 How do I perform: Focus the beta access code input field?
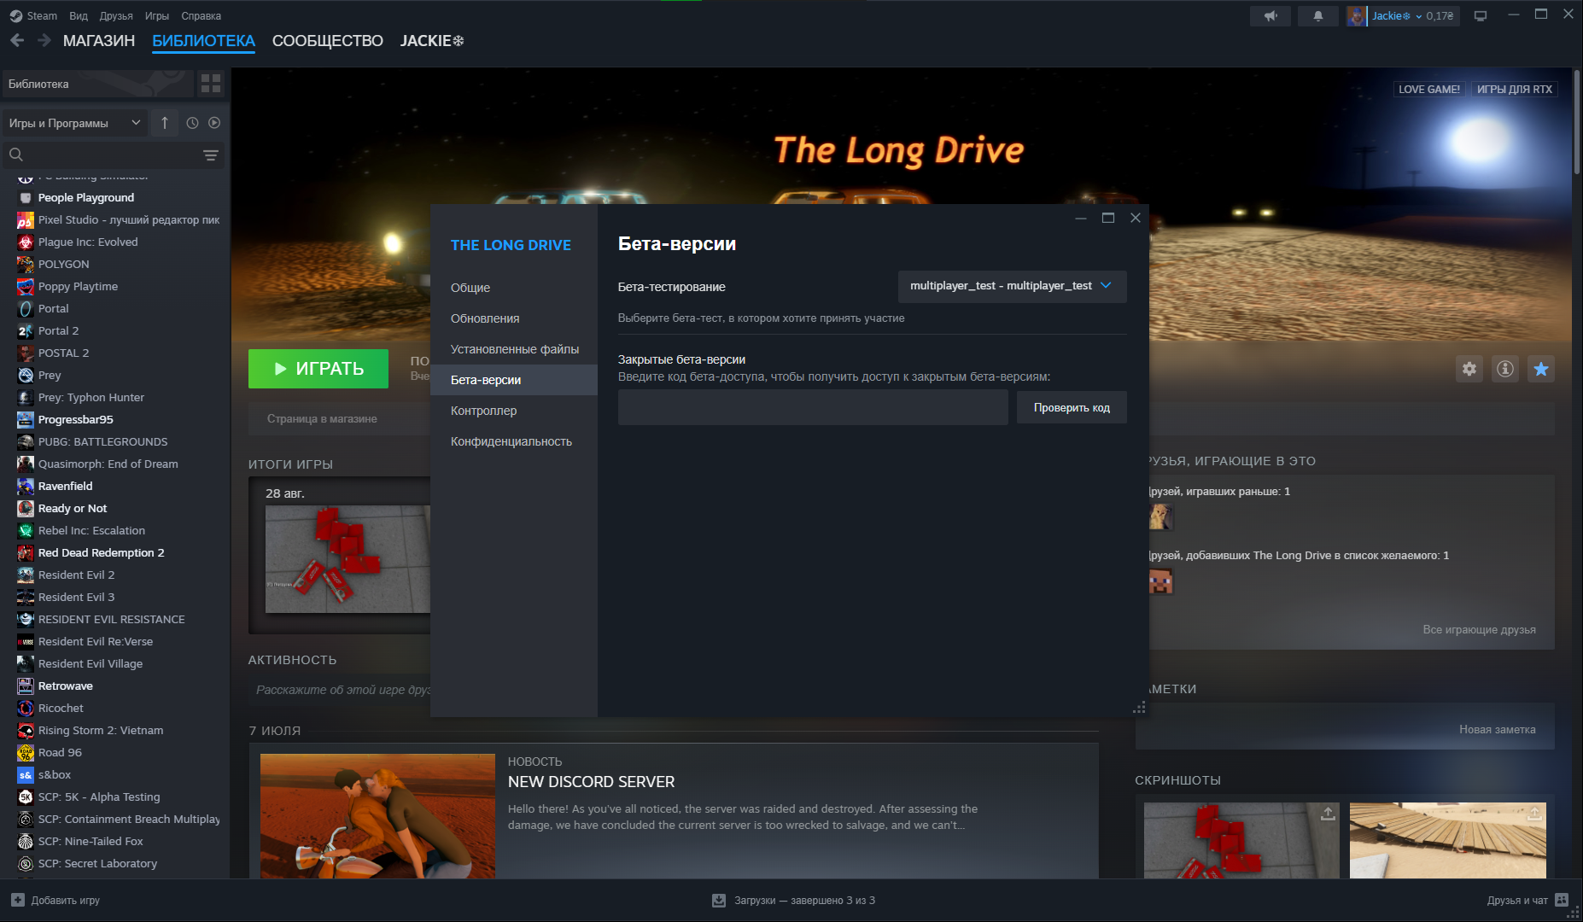point(813,407)
